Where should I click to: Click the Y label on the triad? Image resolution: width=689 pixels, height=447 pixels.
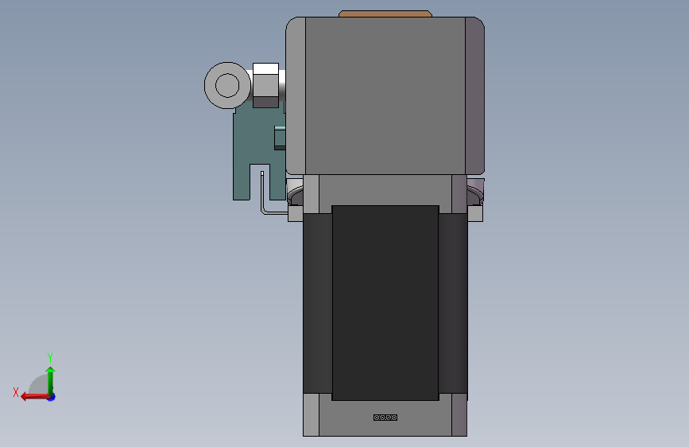(x=50, y=357)
